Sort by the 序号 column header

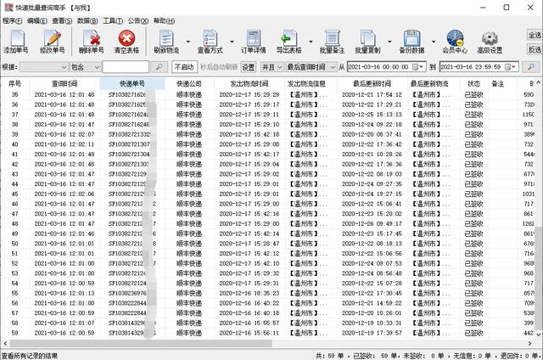[14, 83]
